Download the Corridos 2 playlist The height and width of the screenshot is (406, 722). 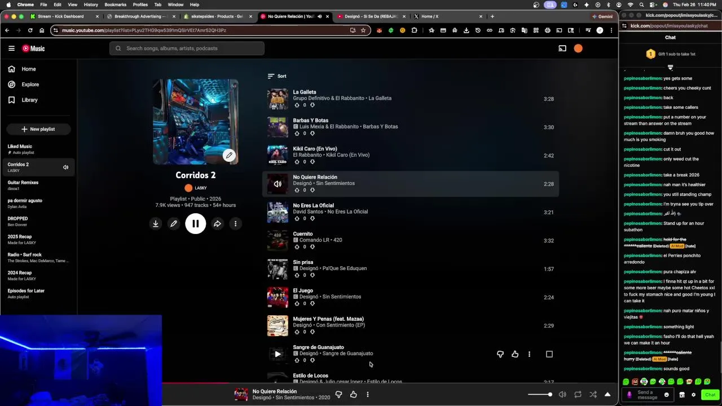coord(155,224)
